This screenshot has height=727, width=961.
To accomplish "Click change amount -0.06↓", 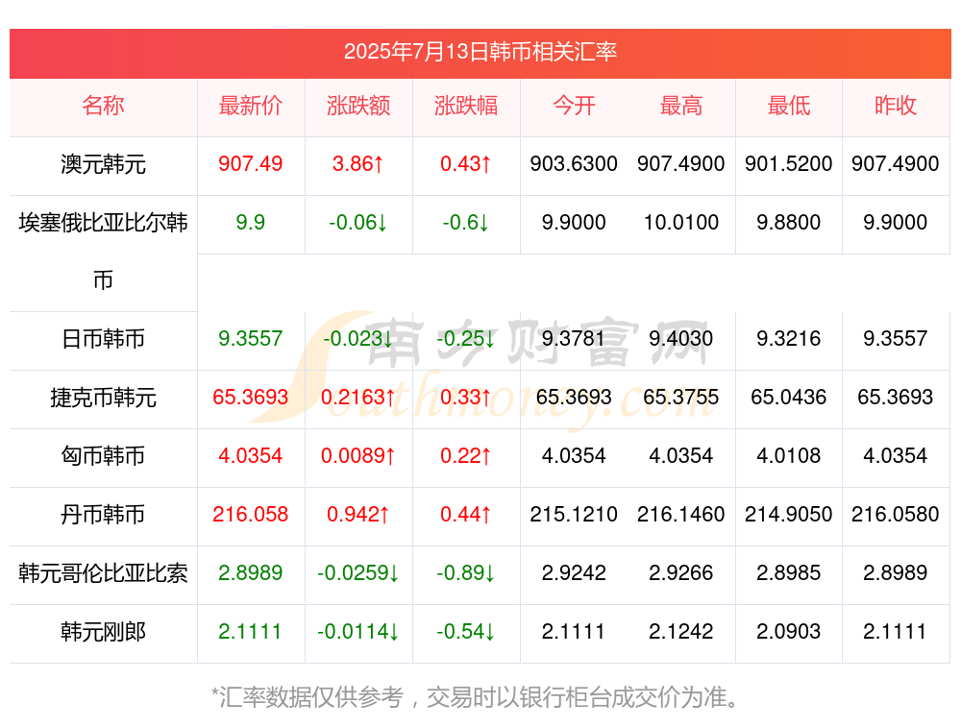I will pyautogui.click(x=358, y=223).
